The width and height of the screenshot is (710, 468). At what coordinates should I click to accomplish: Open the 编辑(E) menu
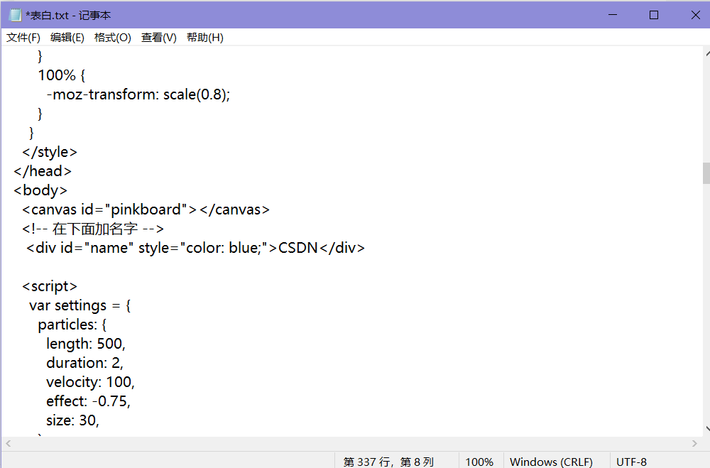tap(67, 38)
